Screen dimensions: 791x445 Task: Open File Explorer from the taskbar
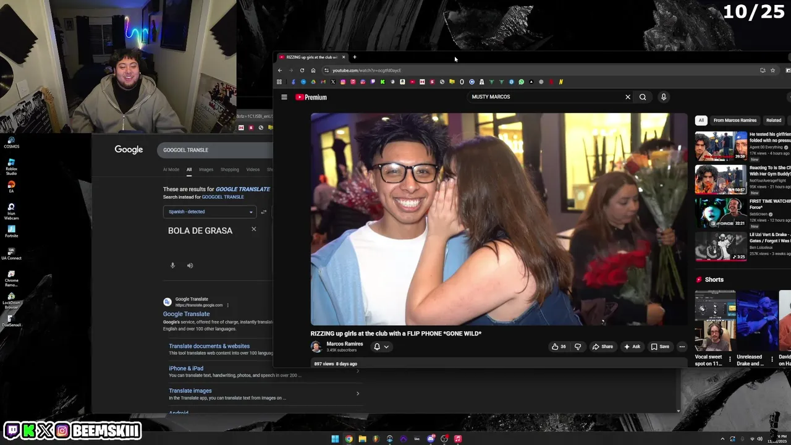click(x=363, y=439)
